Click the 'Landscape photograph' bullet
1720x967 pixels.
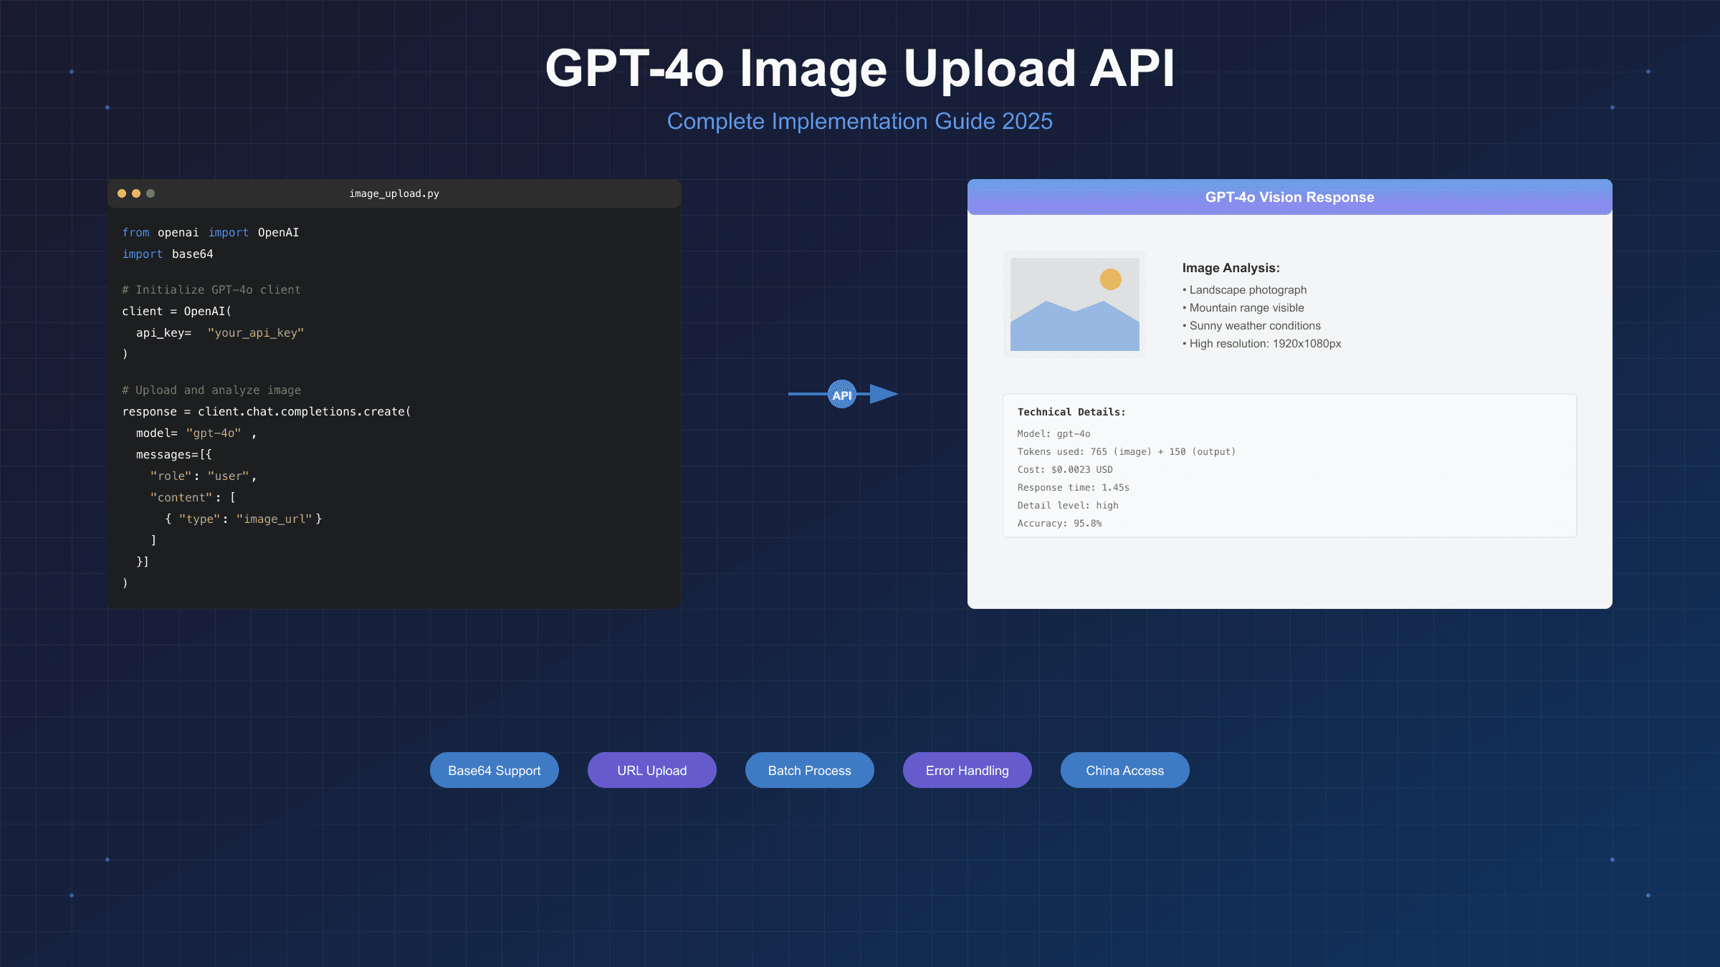coord(1245,289)
